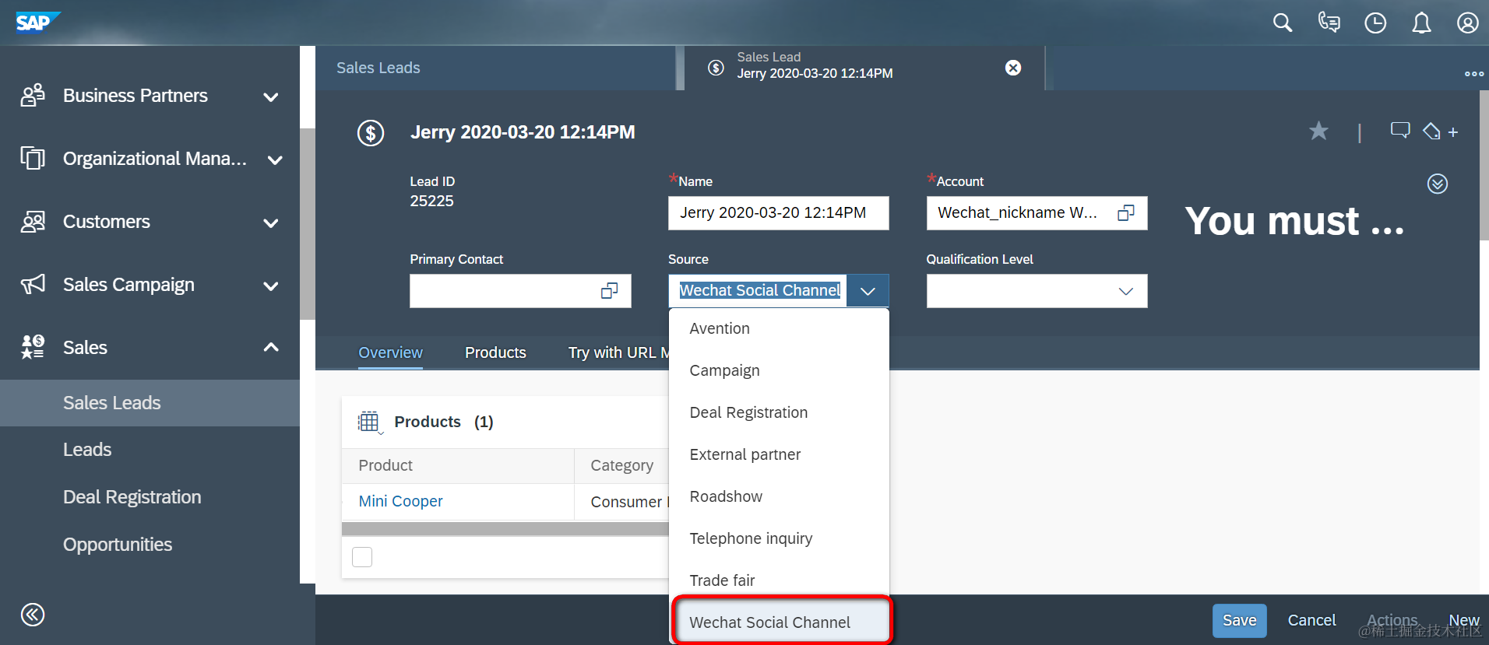1489x645 pixels.
Task: Open Sales Leads in the sidebar
Action: (150, 403)
